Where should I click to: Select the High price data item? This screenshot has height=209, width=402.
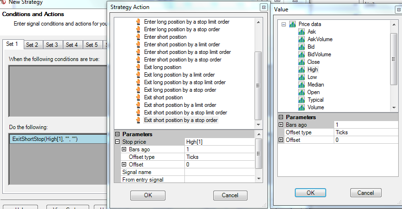click(312, 70)
